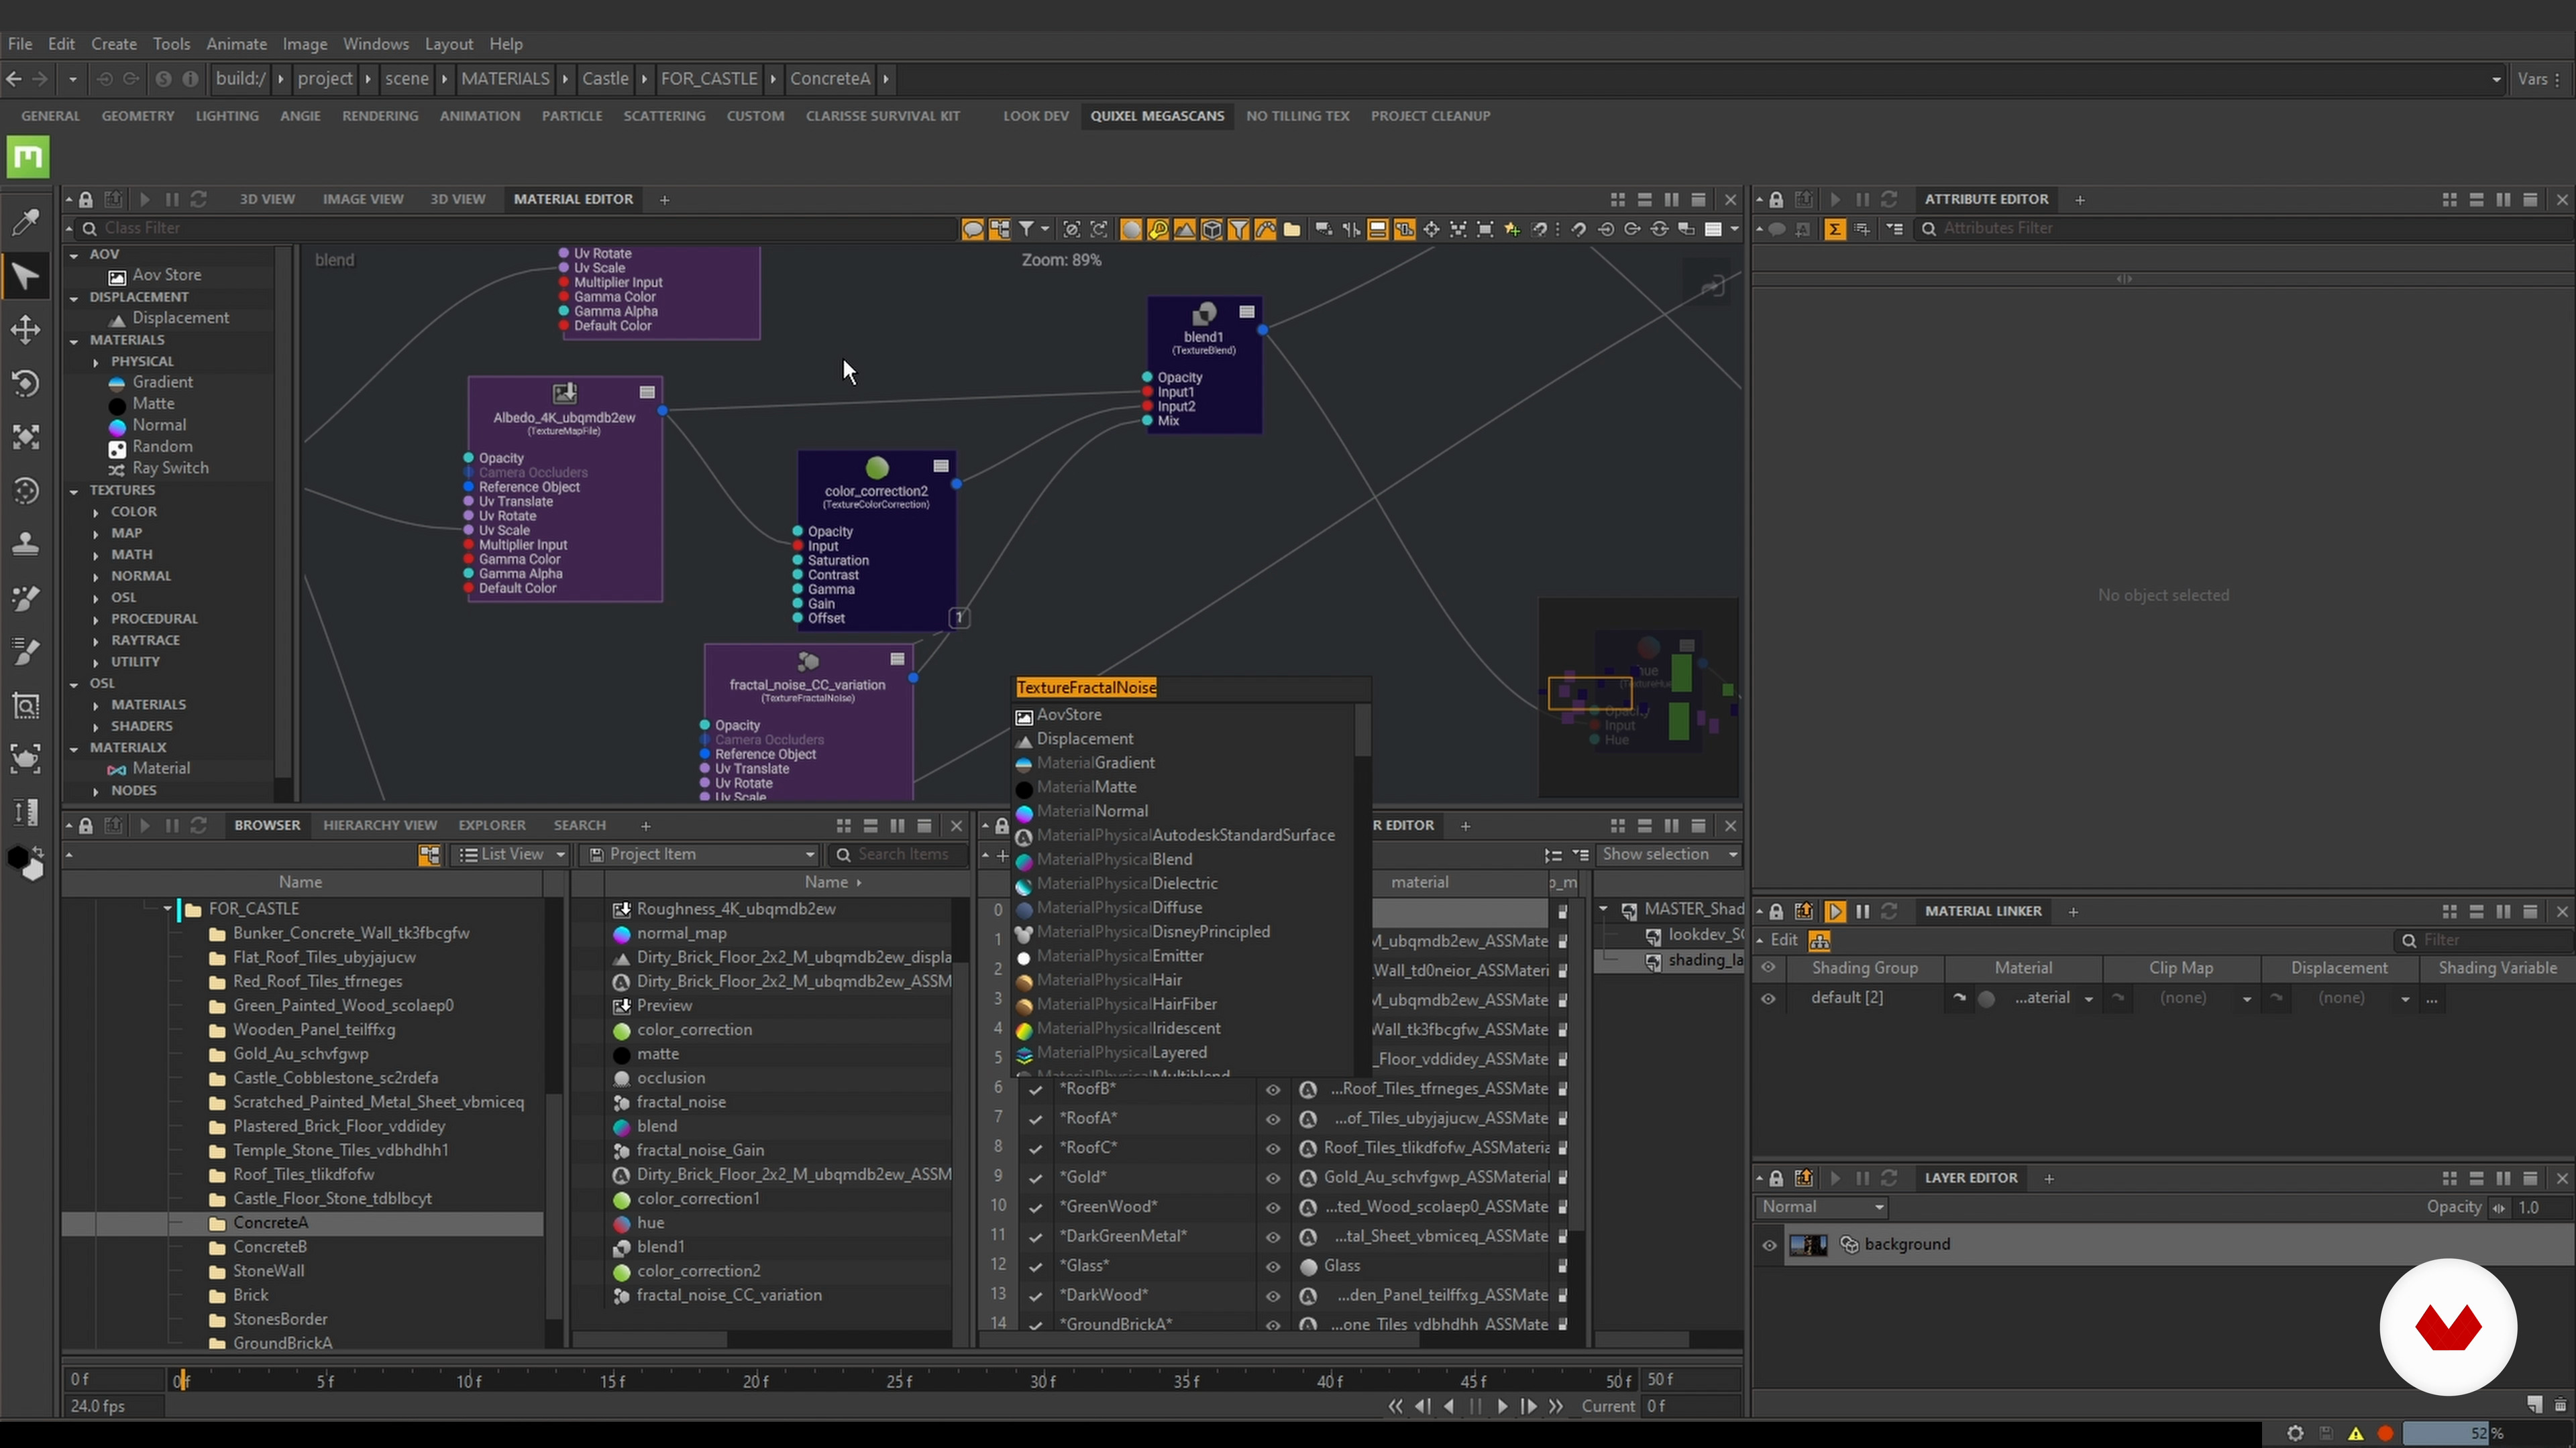Screen dimensions: 2576x1448
Task: Expand the PHYSICAL materials category
Action: point(96,362)
